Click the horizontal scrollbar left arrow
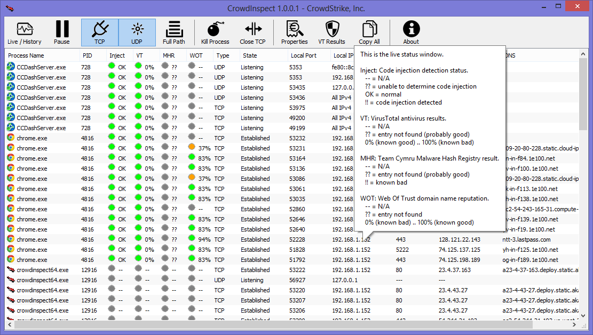The width and height of the screenshot is (593, 335). point(10,324)
